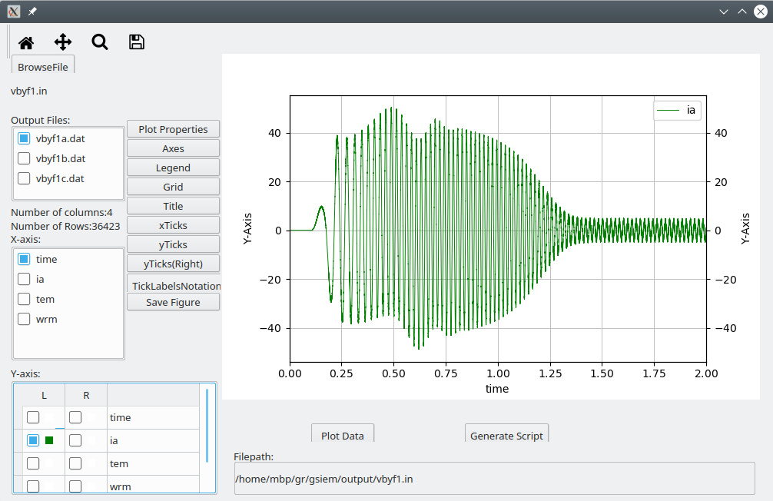Viewport: 773px width, 501px height.
Task: Tick the right-axis checkbox for ia
Action: pyautogui.click(x=75, y=441)
